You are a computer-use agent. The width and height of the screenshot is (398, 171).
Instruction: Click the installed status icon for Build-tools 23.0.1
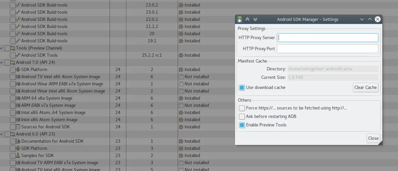[x=181, y=12]
